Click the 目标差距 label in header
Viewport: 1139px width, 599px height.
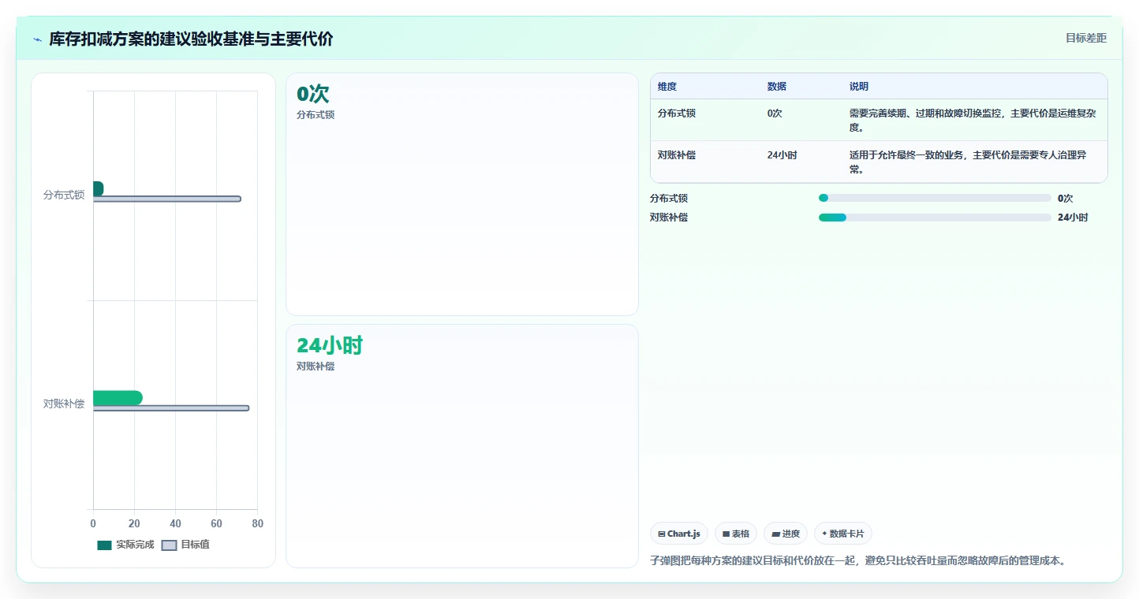pos(1086,38)
